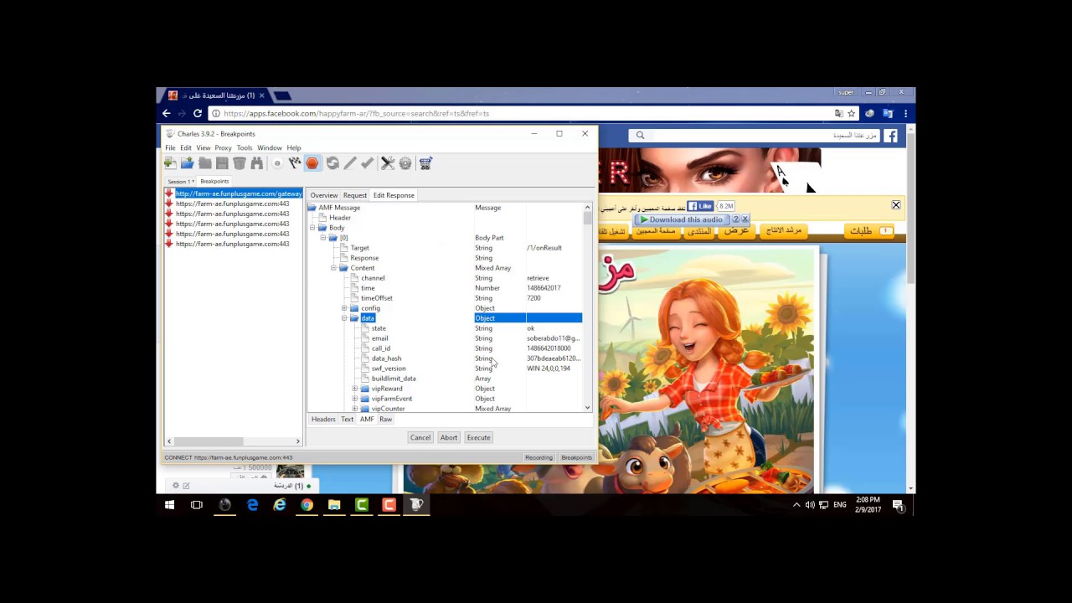Click the repeat request circular arrow icon
The width and height of the screenshot is (1072, 603).
tap(332, 163)
